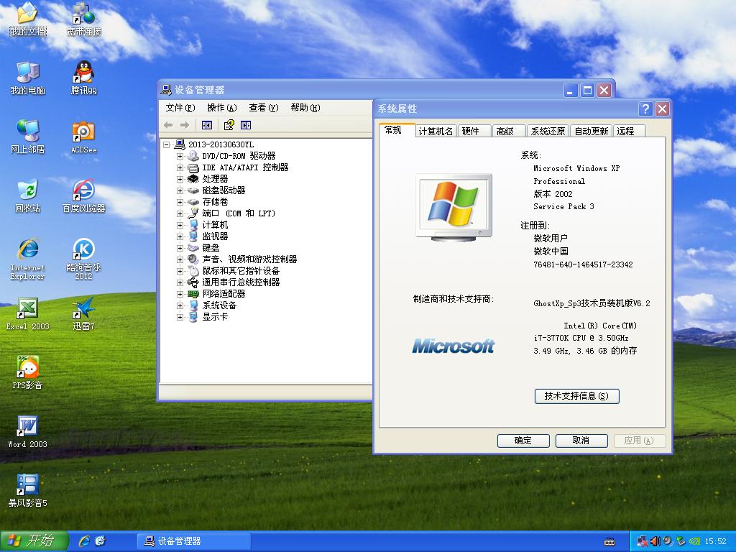
Task: Select 系统设备 tree item
Action: pyautogui.click(x=219, y=305)
